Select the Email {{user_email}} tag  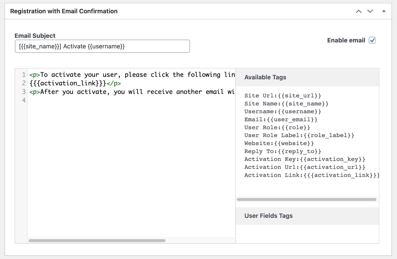click(x=281, y=119)
